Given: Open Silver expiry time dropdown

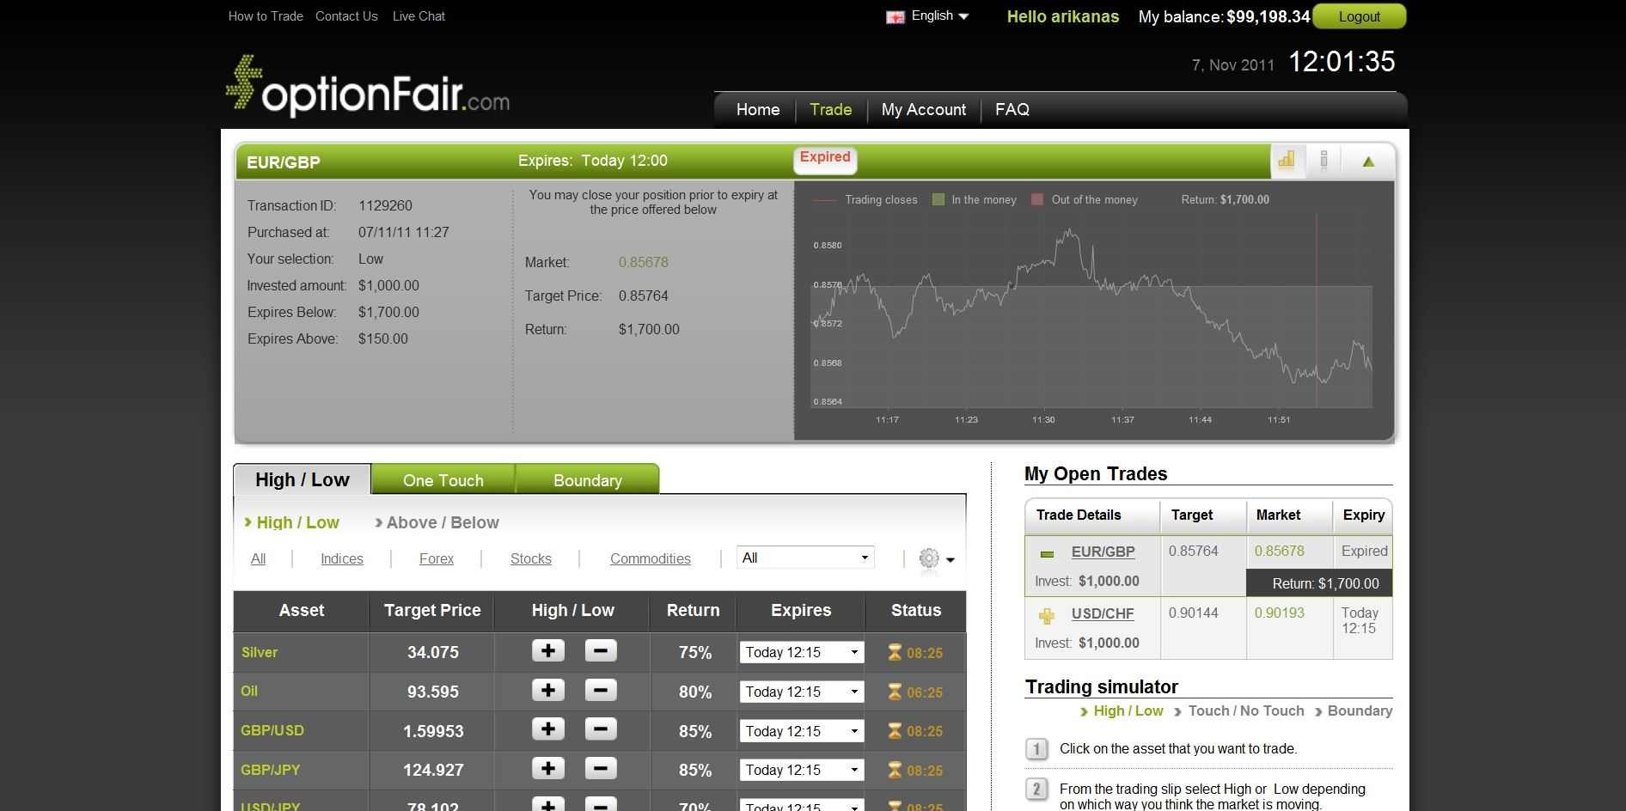Looking at the screenshot, I should pyautogui.click(x=801, y=653).
